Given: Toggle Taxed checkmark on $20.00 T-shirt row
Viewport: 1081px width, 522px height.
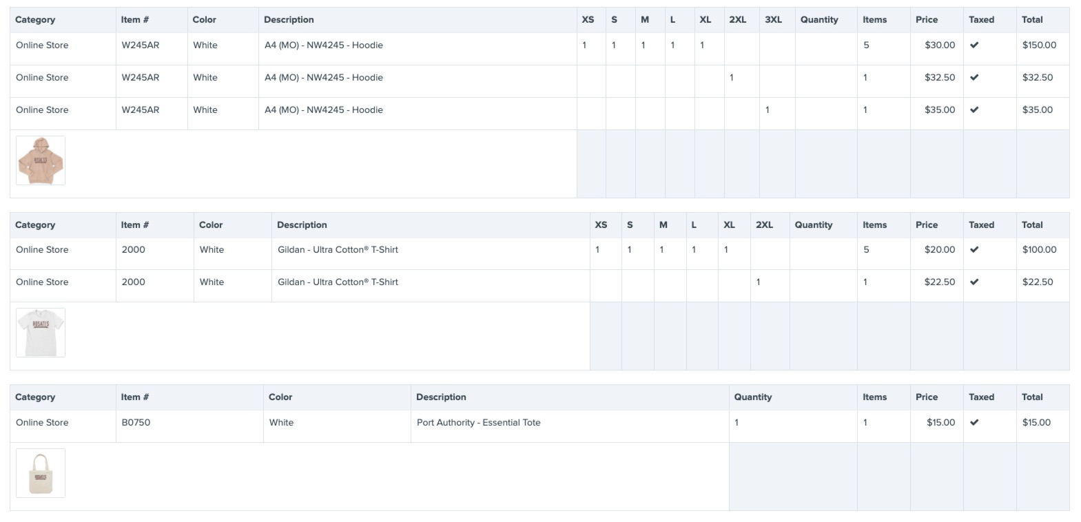Looking at the screenshot, I should [x=974, y=250].
